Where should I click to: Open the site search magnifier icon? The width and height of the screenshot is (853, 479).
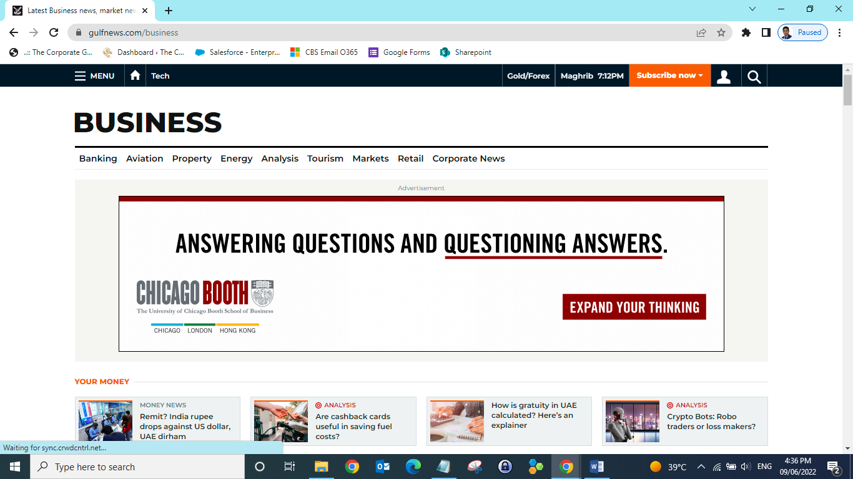coord(754,76)
